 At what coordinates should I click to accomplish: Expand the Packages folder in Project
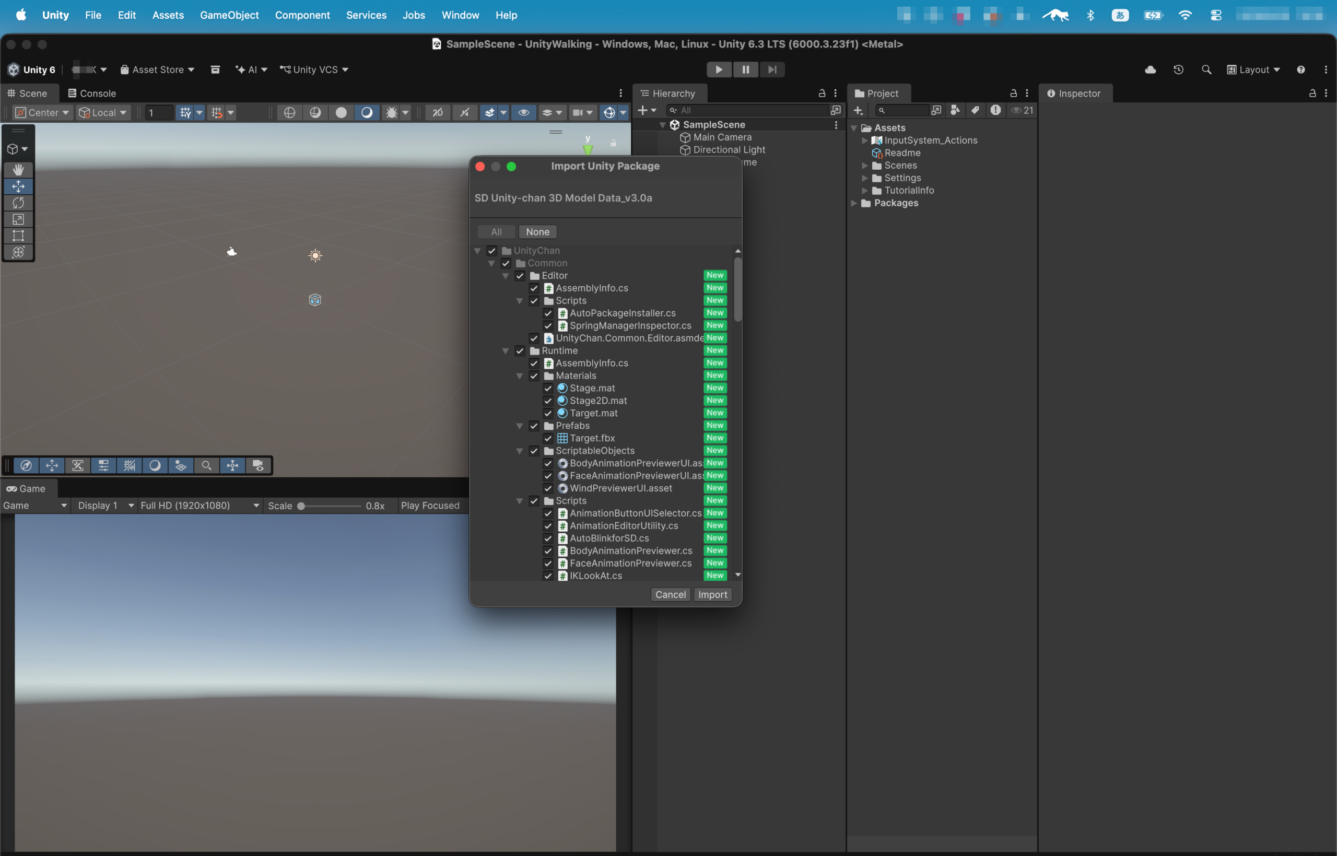854,204
